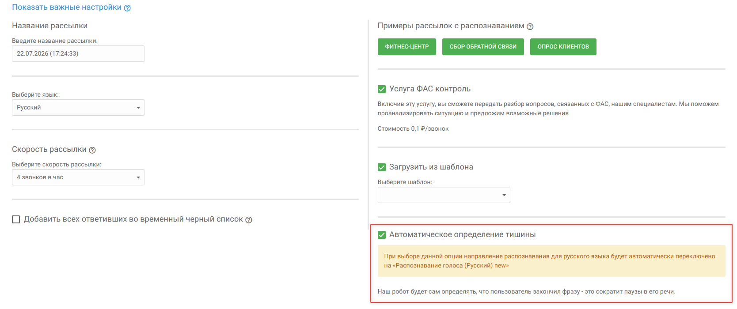Click help icon next to Показать важные настройки
Viewport: 737px width, 309px height.
pyautogui.click(x=127, y=8)
